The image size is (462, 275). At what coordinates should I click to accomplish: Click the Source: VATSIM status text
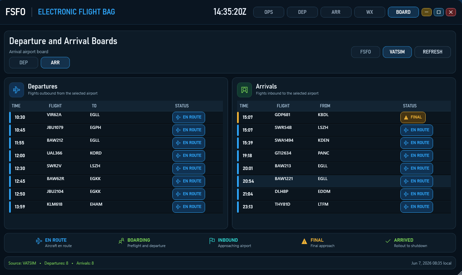point(22,263)
